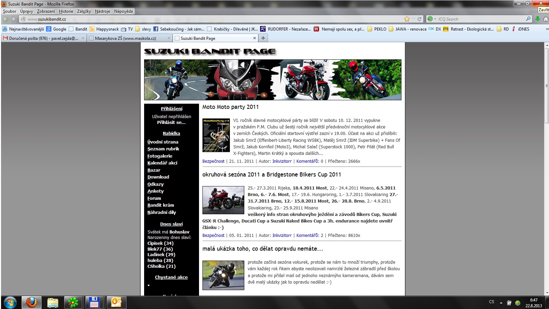The width and height of the screenshot is (549, 309).
Task: Close the Suzuki Bandit Page tab
Action: (x=254, y=38)
